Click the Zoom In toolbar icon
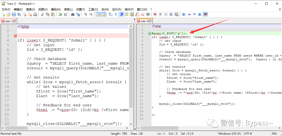282x136 pixels. (85, 14)
